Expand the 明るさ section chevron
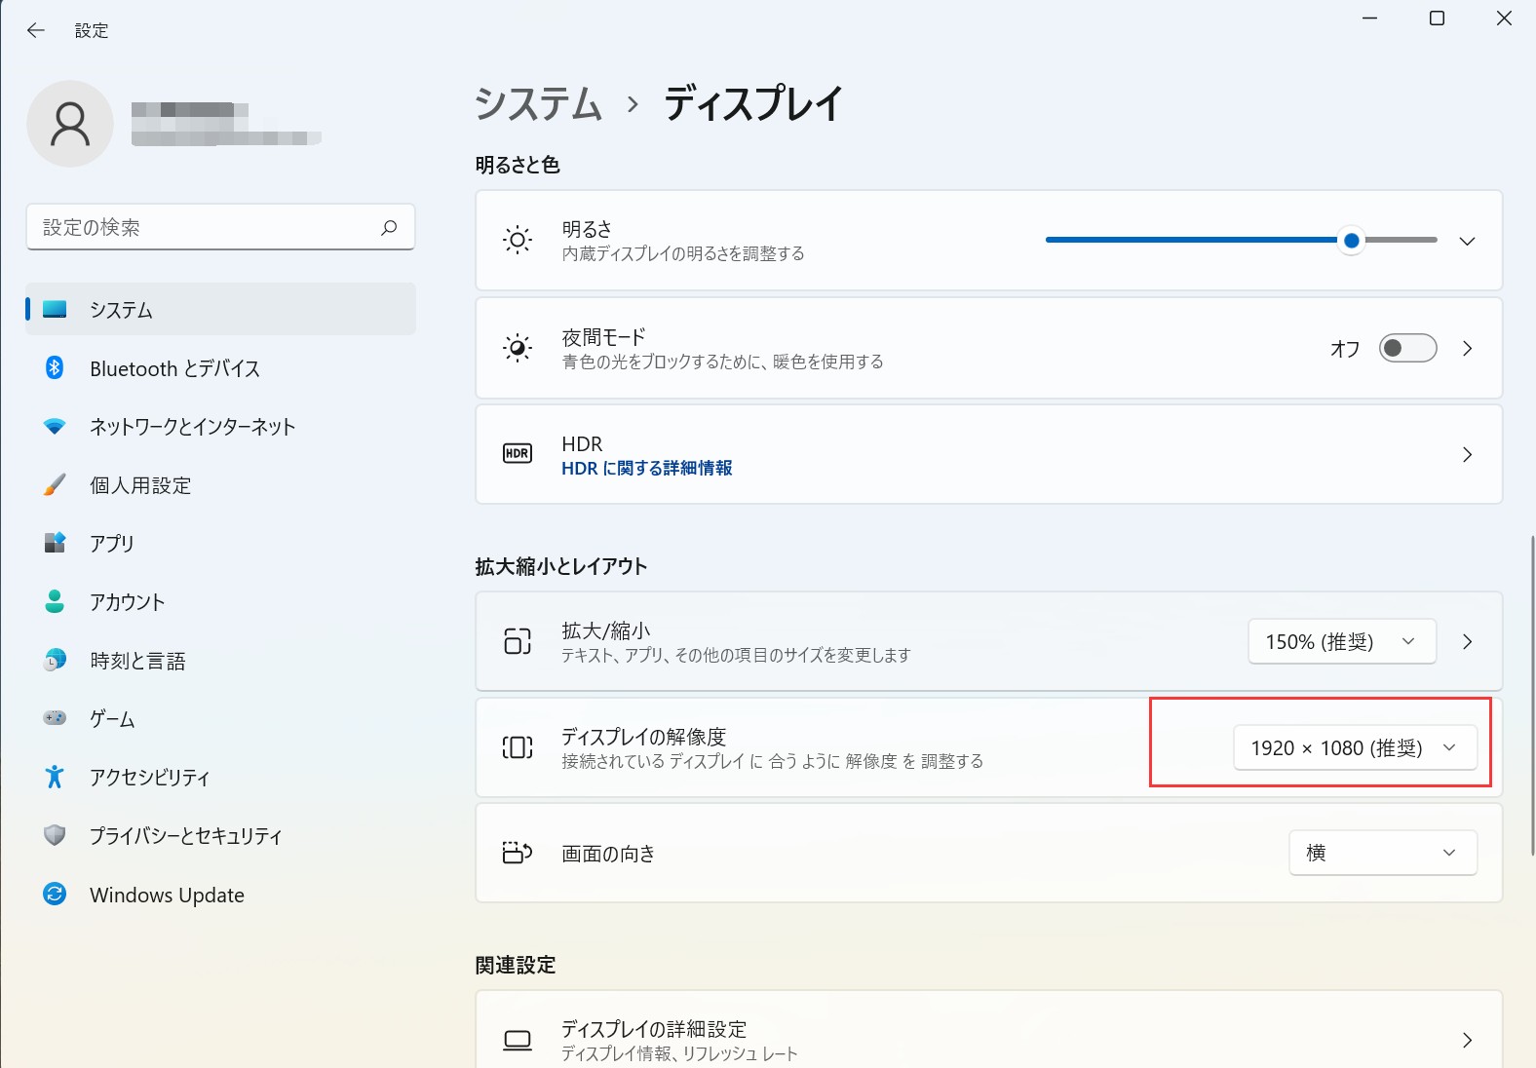Screen dimensions: 1536x1068 pos(1467,241)
